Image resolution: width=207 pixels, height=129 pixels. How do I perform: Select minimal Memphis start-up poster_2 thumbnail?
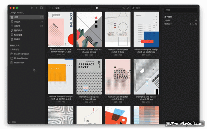[x=61, y=76]
